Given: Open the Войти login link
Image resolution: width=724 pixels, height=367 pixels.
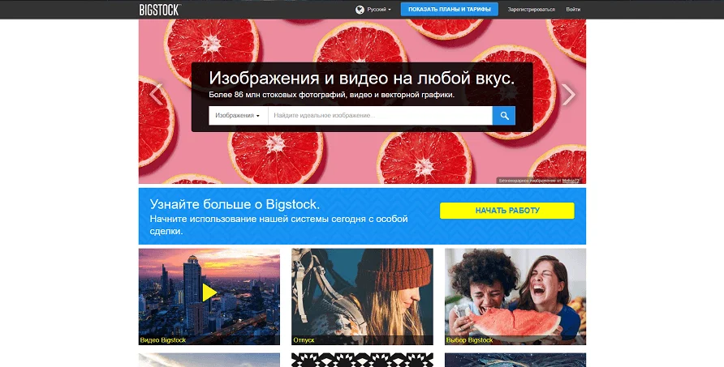Looking at the screenshot, I should pyautogui.click(x=573, y=10).
